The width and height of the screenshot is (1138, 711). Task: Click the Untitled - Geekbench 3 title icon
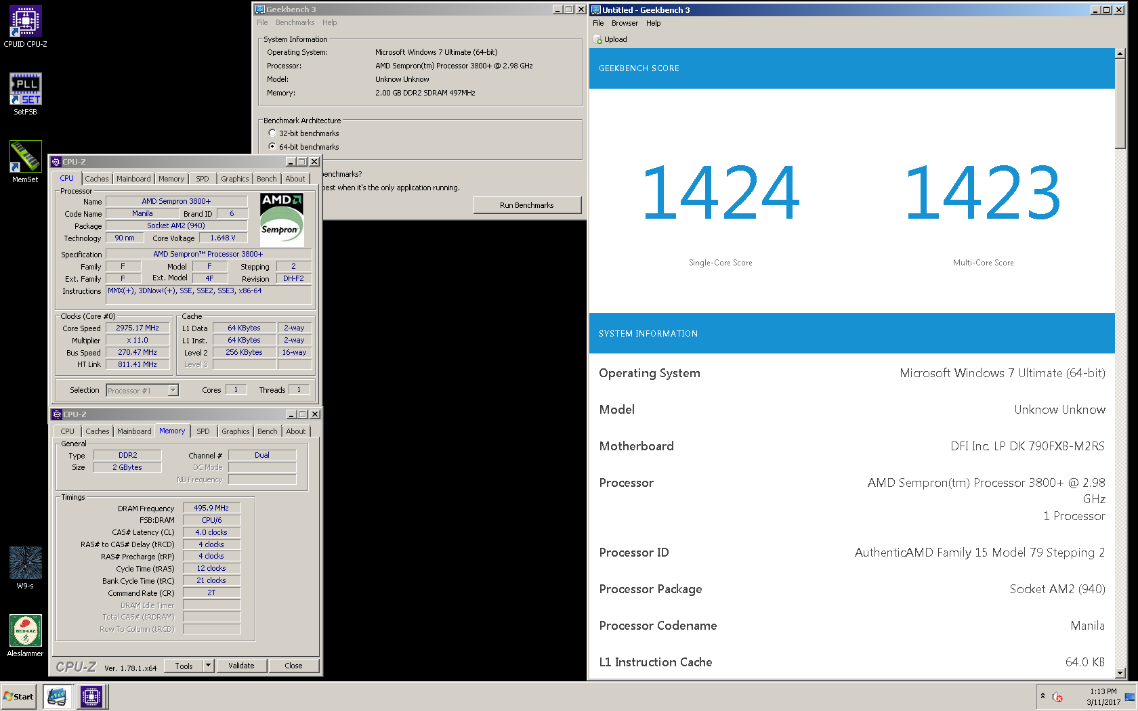[596, 9]
